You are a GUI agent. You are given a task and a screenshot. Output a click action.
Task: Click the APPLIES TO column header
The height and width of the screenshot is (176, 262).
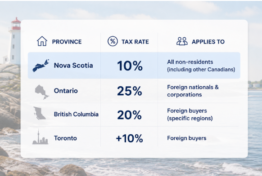208,42
